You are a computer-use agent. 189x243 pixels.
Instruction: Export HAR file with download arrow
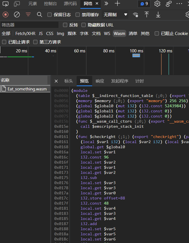(158, 15)
